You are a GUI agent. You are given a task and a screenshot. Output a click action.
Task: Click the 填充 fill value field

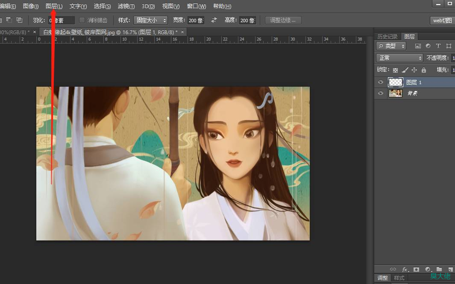click(453, 70)
